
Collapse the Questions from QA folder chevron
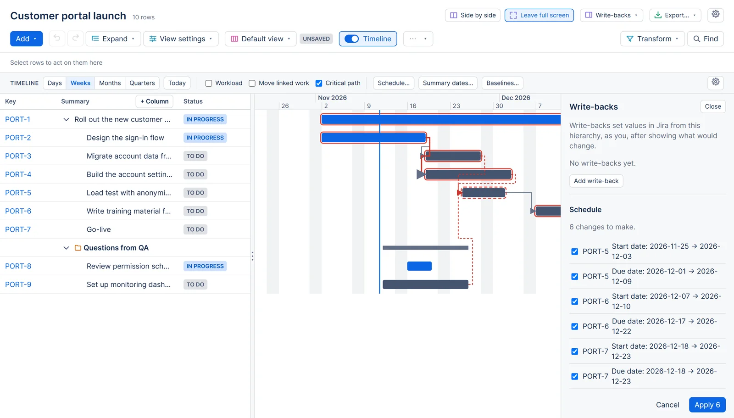coord(66,248)
